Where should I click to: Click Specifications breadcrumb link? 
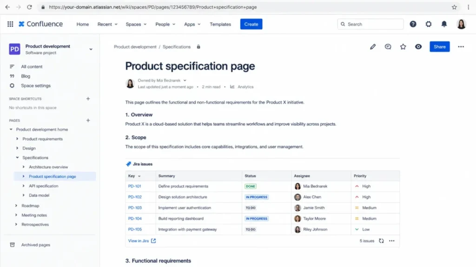(177, 47)
